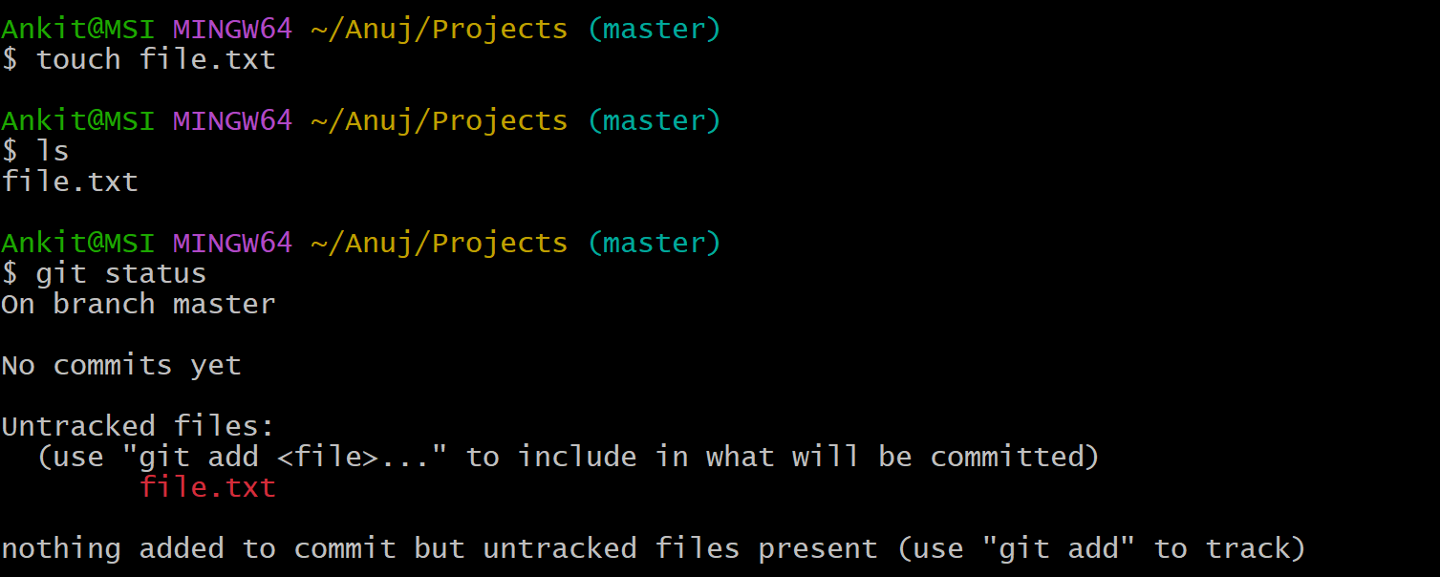
Task: Click the quoted "git add" in last line
Action: [1059, 548]
